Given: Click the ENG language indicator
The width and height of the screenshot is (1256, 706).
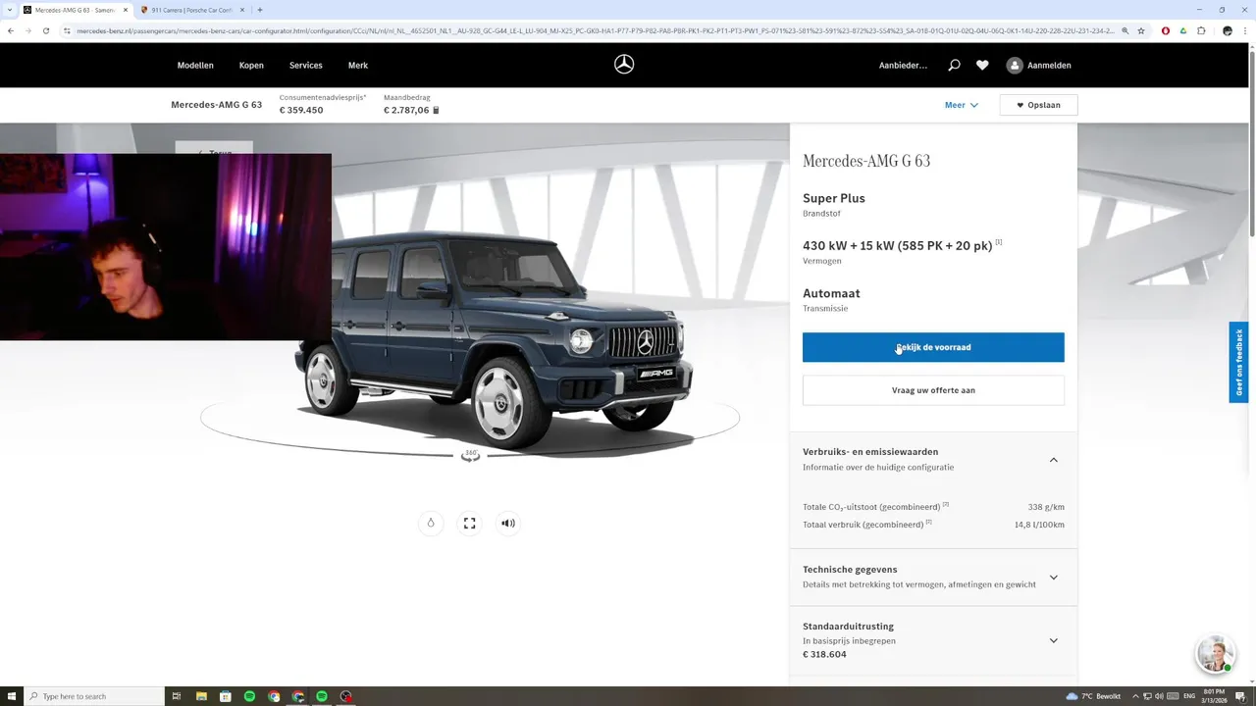Looking at the screenshot, I should coord(1190,696).
